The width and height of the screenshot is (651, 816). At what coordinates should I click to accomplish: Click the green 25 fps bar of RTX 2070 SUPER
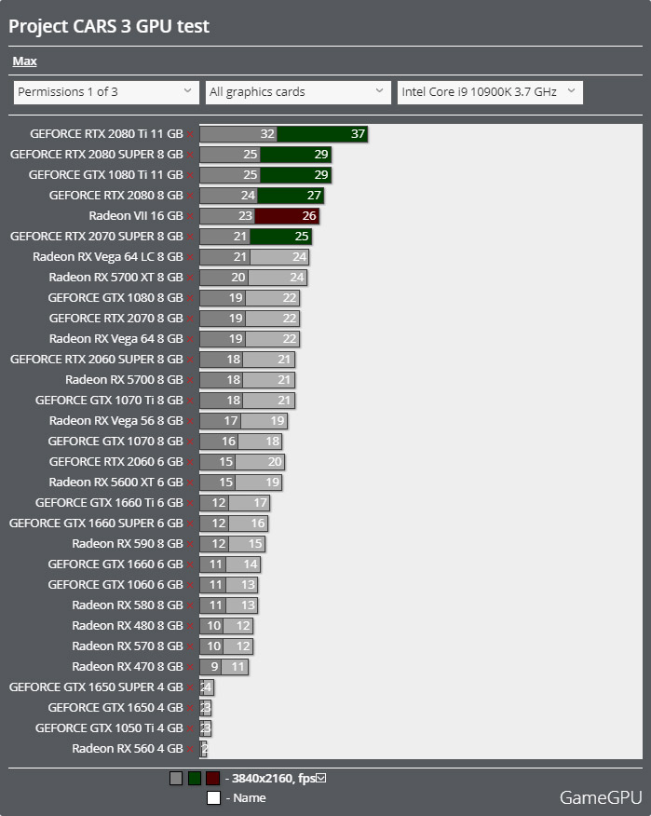point(280,237)
